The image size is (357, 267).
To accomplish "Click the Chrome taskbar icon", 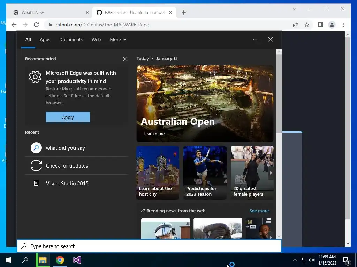I will [60, 260].
